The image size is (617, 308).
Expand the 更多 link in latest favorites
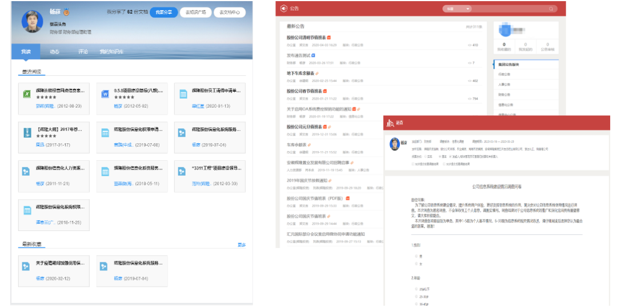click(242, 245)
